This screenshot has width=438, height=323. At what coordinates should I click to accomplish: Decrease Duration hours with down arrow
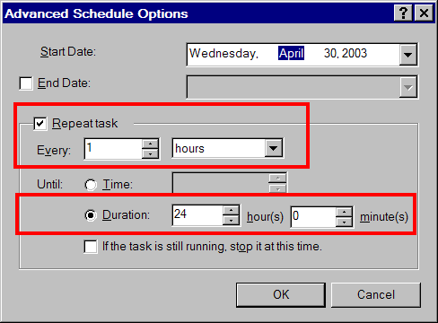231,220
